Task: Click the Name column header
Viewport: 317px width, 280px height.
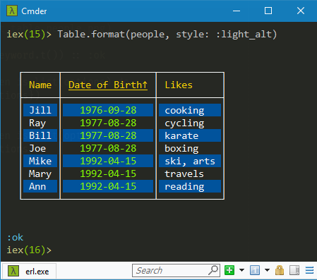Action: point(40,85)
